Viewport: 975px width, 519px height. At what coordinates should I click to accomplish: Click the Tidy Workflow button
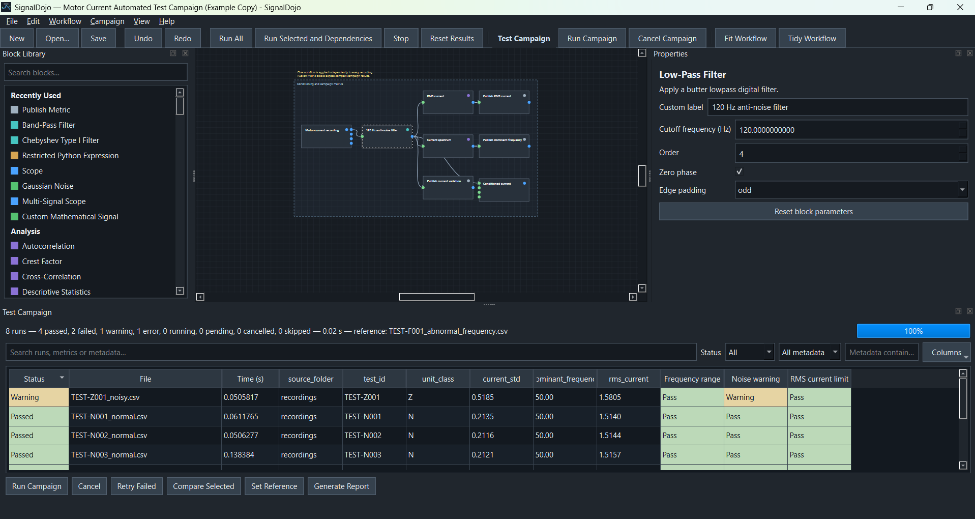pyautogui.click(x=812, y=39)
